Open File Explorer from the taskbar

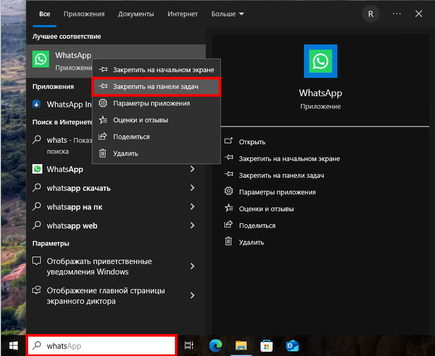241,346
